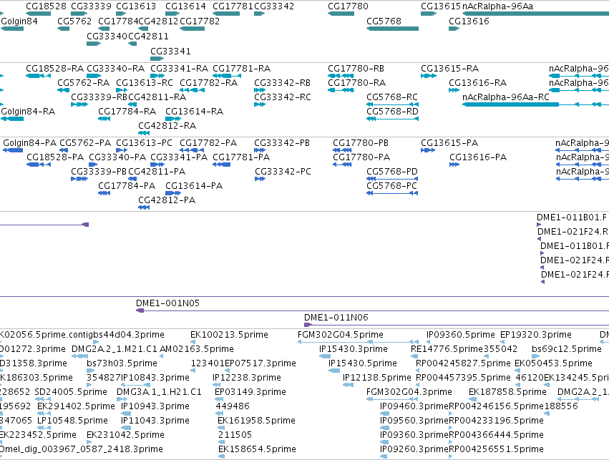Click EST EP19320.3prime
Image resolution: width=609 pixels, height=460 pixels.
pos(502,342)
